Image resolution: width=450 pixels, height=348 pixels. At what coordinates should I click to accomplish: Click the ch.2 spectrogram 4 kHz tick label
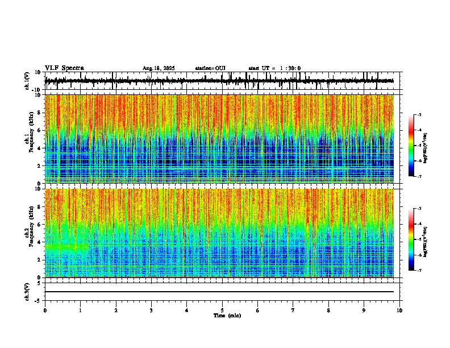[39, 242]
